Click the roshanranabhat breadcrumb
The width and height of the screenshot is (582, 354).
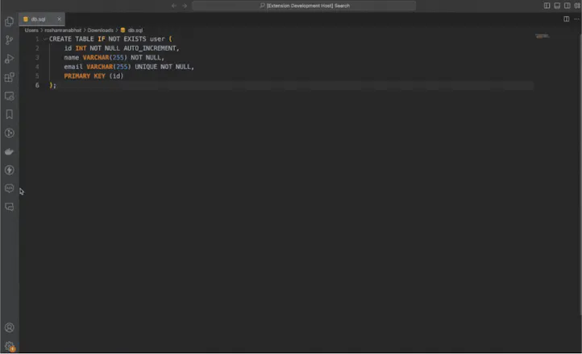click(63, 30)
